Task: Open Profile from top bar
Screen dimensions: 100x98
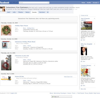Action: [89, 3]
